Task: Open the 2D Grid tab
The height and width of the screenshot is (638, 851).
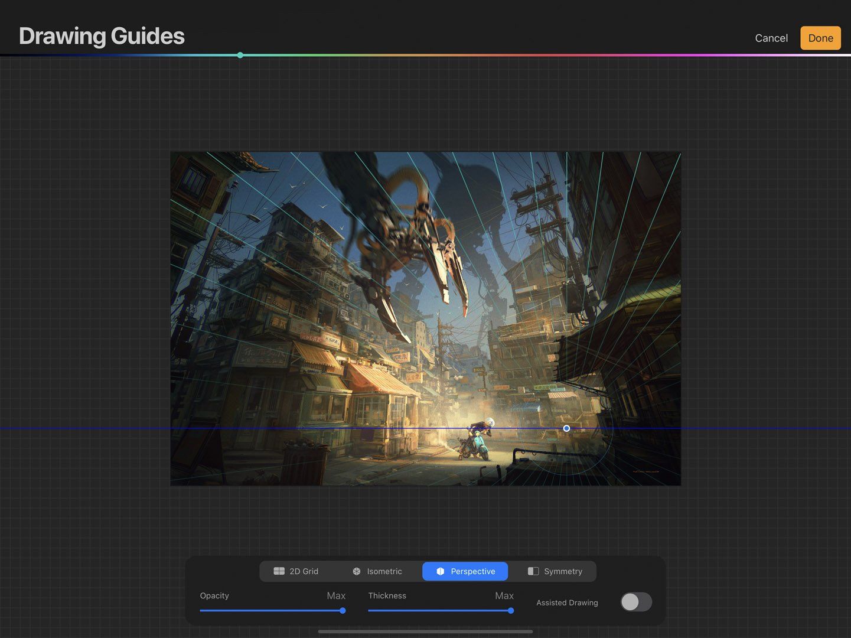Action: (299, 571)
